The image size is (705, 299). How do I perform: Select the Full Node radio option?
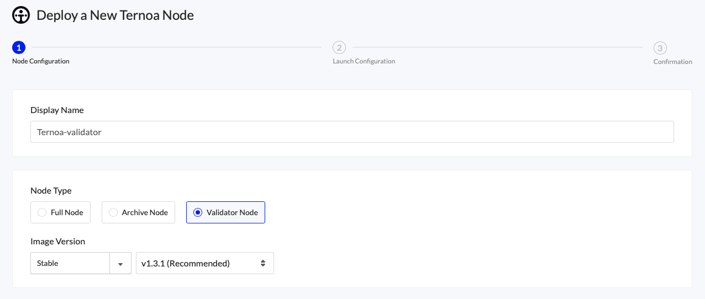point(42,212)
